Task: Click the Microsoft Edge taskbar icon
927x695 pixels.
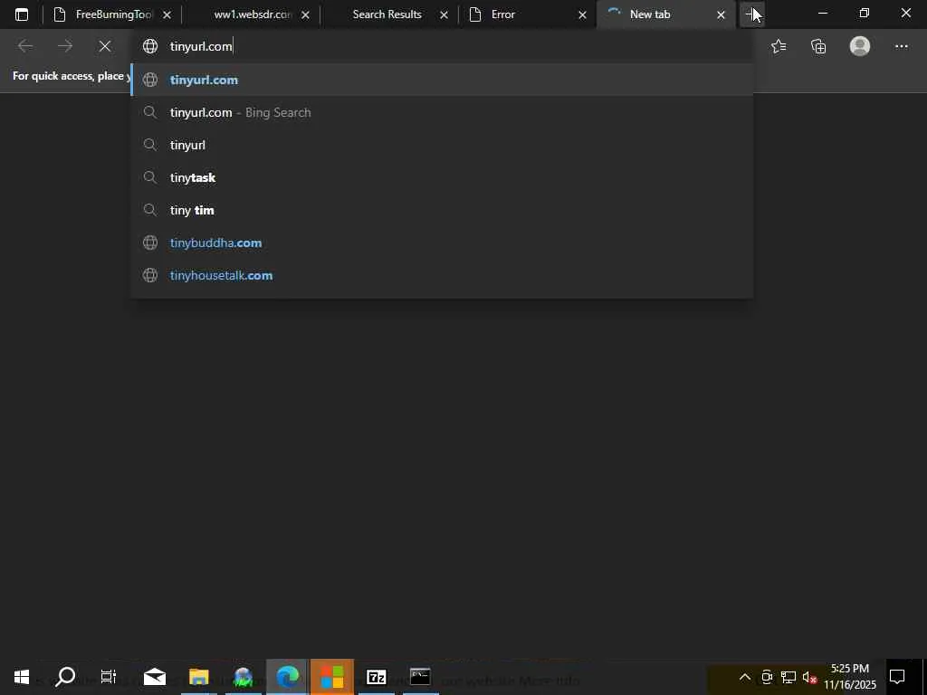Action: (287, 677)
